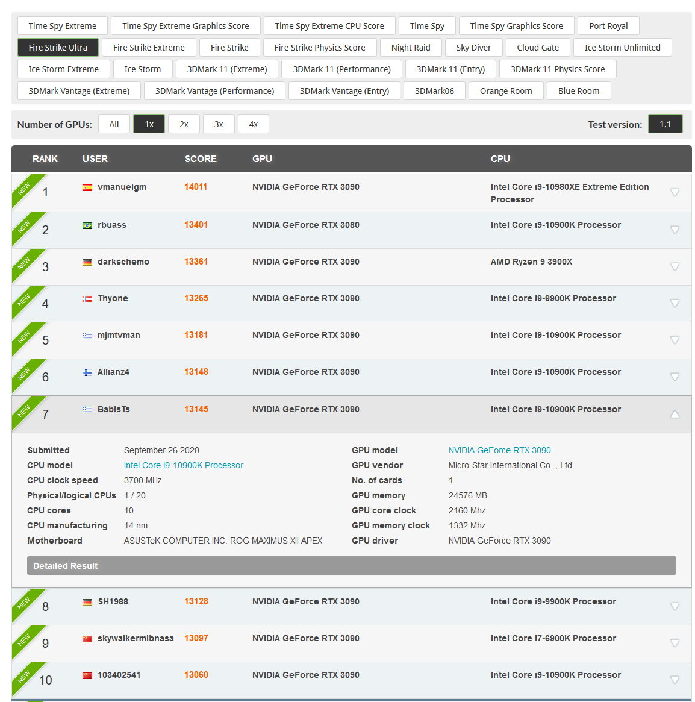Click Spain flag icon next to vmanuelgm
This screenshot has height=702, width=695.
[x=87, y=187]
